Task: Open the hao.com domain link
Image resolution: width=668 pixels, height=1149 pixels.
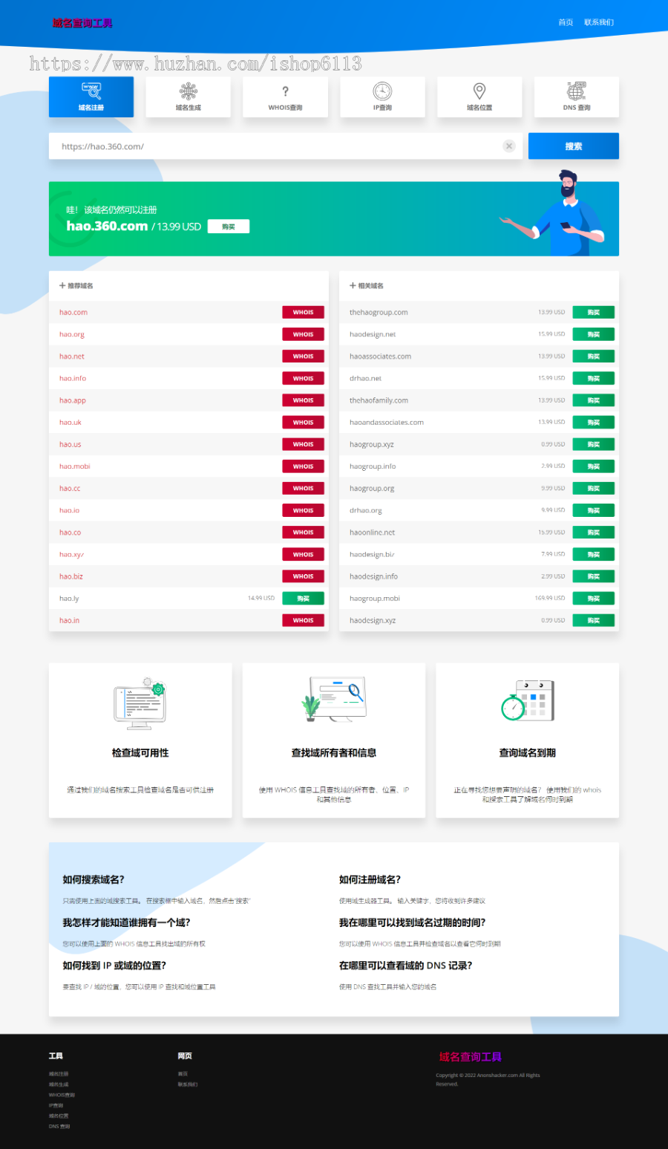Action: (73, 313)
